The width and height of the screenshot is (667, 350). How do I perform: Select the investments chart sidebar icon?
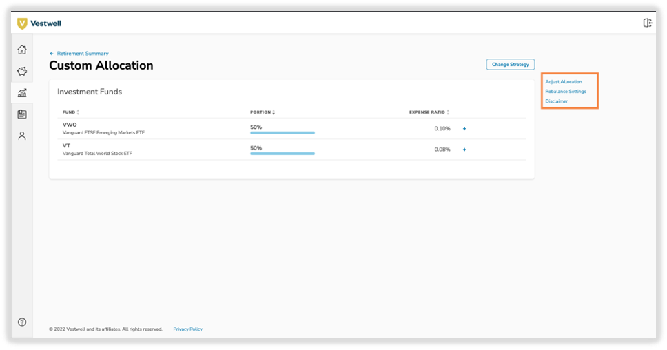(22, 93)
